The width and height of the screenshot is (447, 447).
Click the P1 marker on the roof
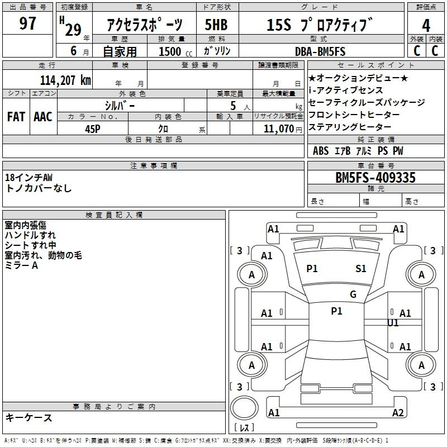click(336, 311)
